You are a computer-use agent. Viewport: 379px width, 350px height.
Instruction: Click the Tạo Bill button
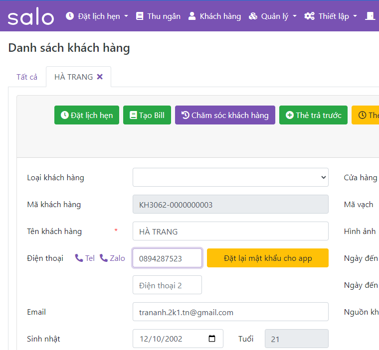point(147,115)
